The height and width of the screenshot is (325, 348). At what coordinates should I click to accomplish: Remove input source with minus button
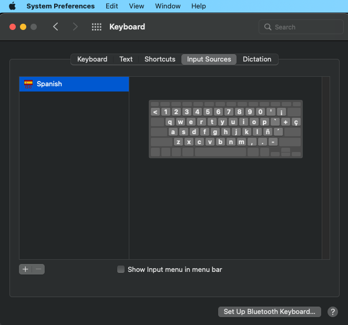(38, 269)
